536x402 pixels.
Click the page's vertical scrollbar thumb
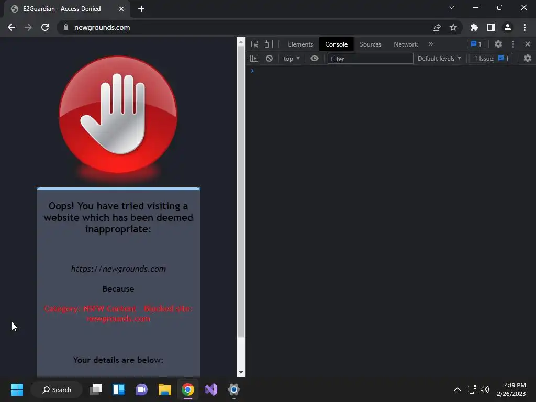pos(241,192)
